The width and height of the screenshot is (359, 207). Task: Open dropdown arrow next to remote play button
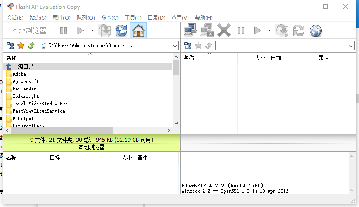270,30
